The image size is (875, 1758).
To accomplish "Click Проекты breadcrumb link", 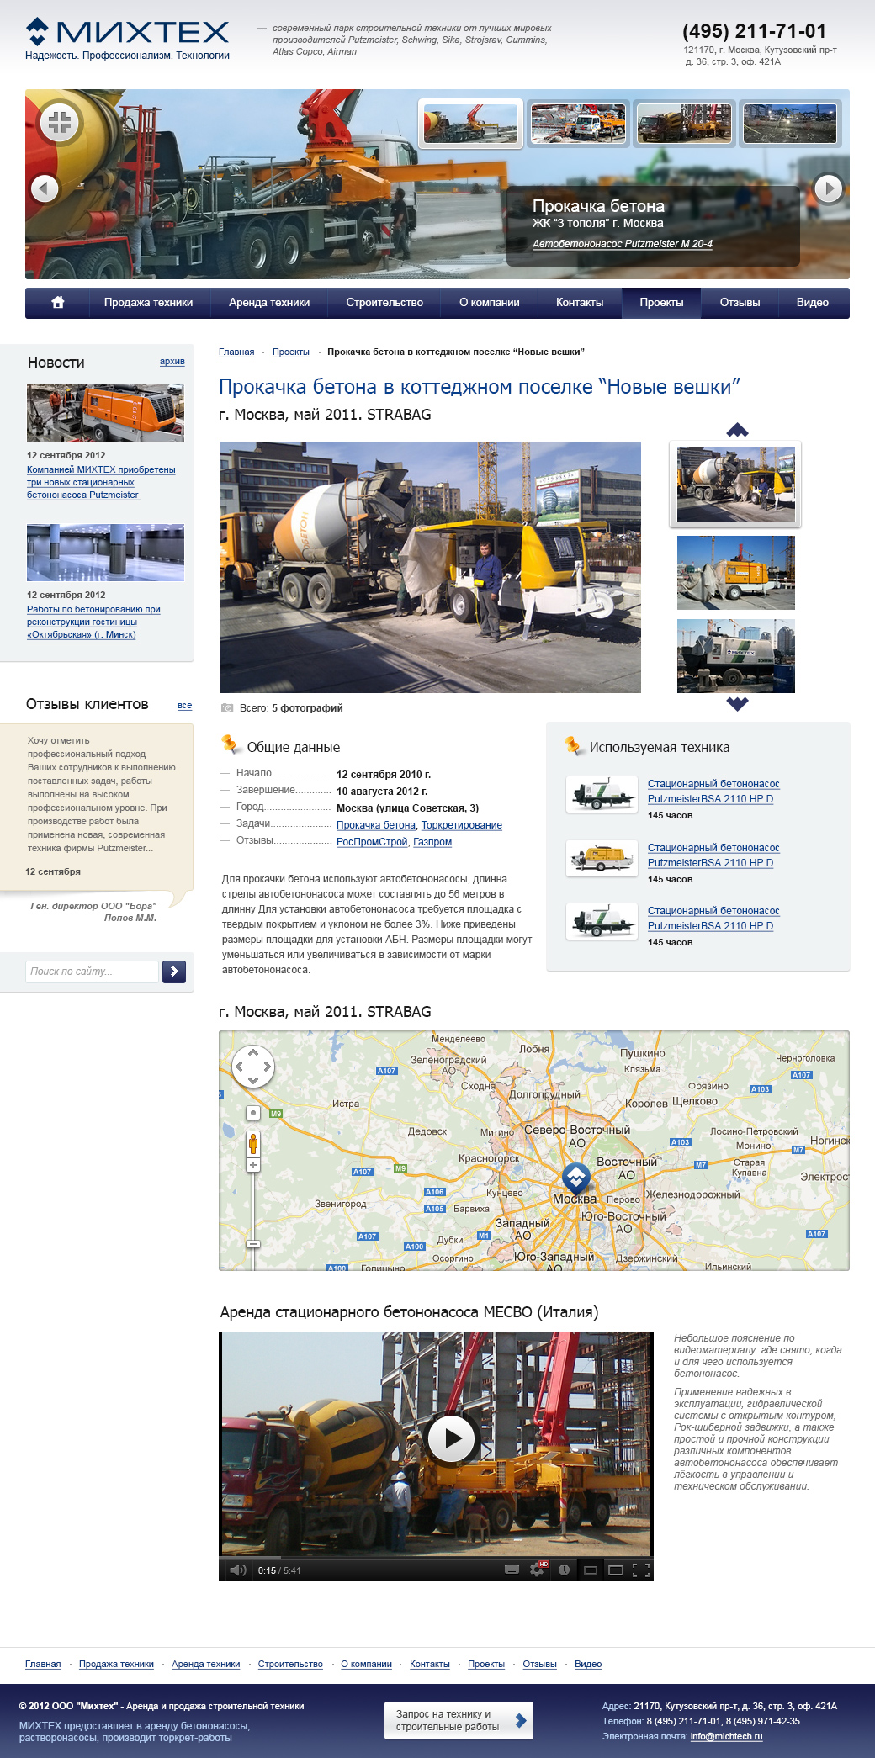I will point(291,352).
